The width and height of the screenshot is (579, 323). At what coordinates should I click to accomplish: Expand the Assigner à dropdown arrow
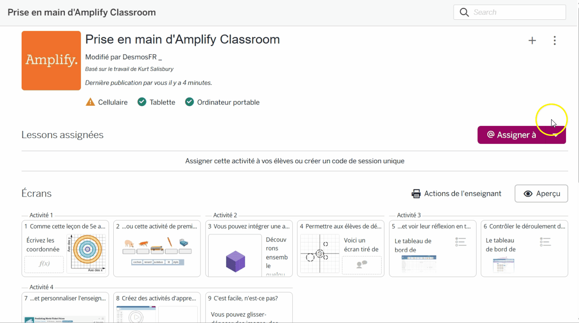pos(557,135)
